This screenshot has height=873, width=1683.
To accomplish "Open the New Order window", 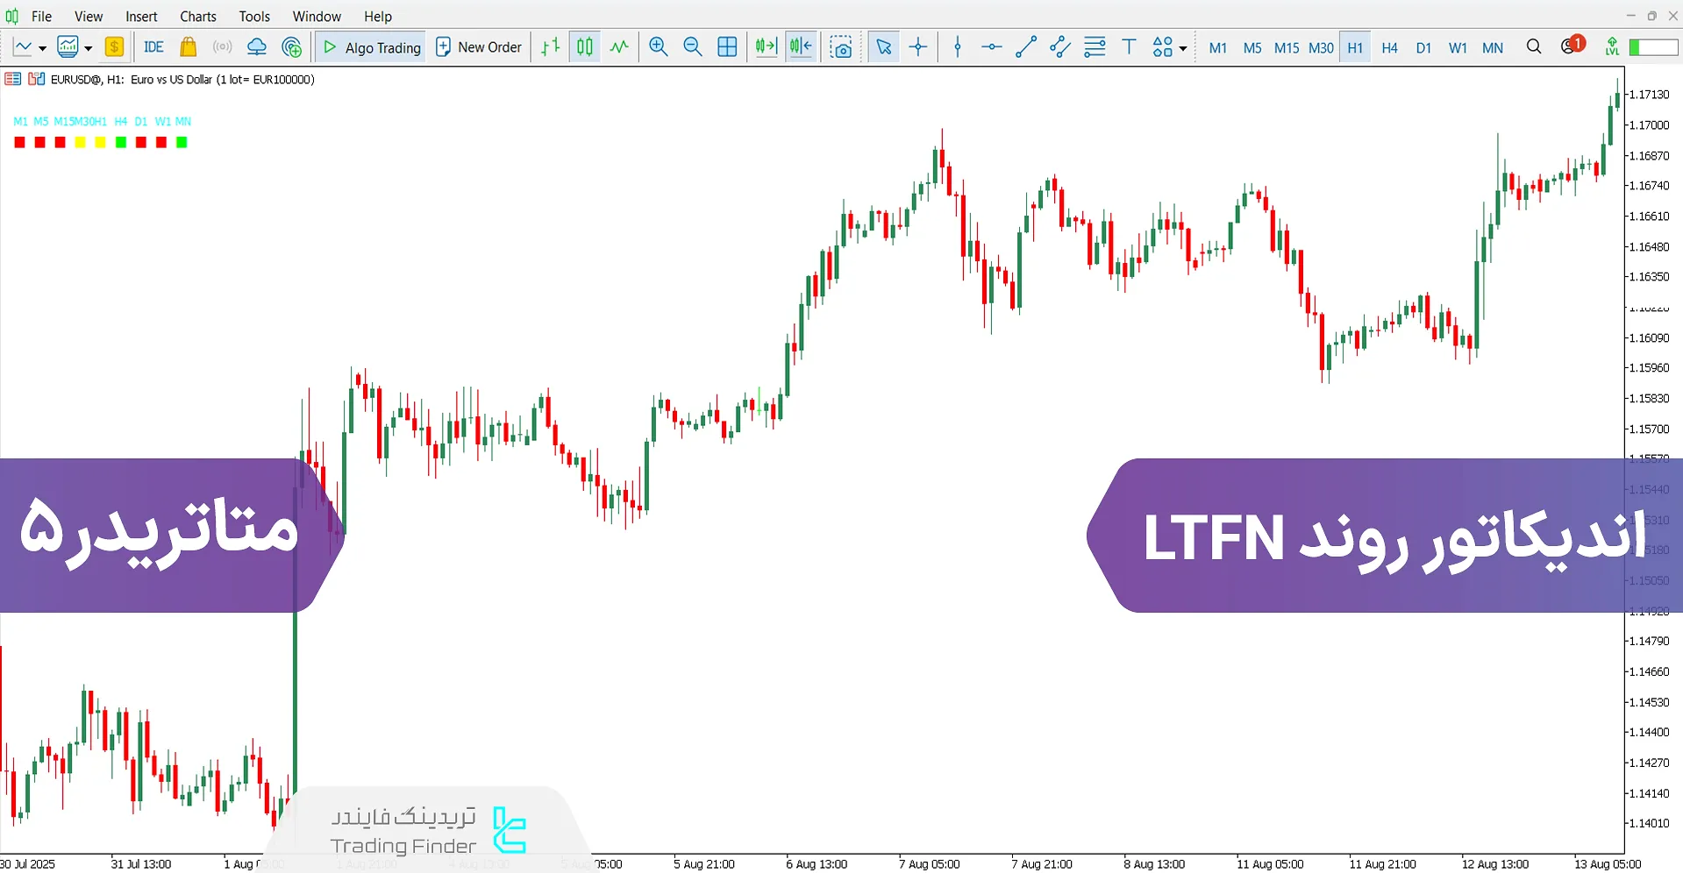I will (479, 46).
